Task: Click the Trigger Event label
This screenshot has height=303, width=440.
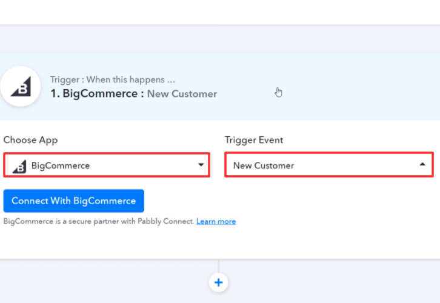Action: point(254,140)
